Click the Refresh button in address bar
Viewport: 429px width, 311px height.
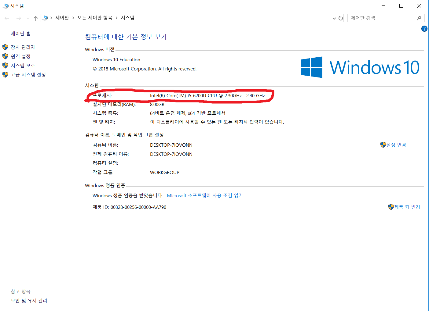pyautogui.click(x=340, y=18)
